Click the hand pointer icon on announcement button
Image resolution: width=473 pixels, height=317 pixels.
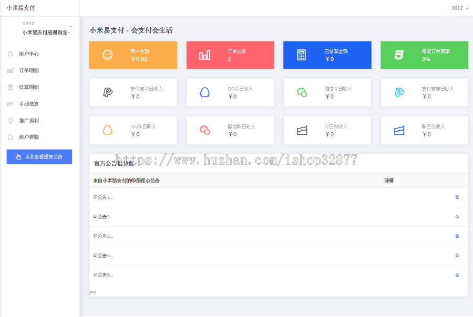[18, 157]
